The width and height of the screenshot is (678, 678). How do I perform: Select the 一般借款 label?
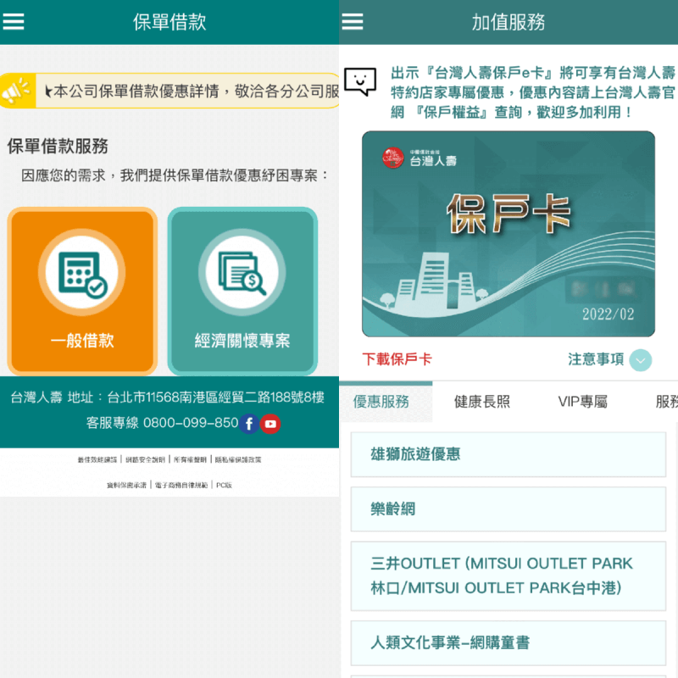point(82,341)
